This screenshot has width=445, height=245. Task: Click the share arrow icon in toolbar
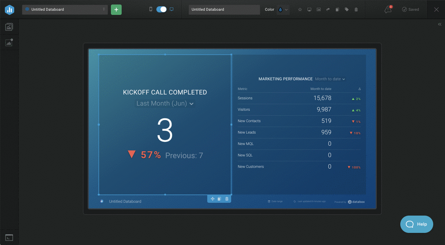[328, 10]
